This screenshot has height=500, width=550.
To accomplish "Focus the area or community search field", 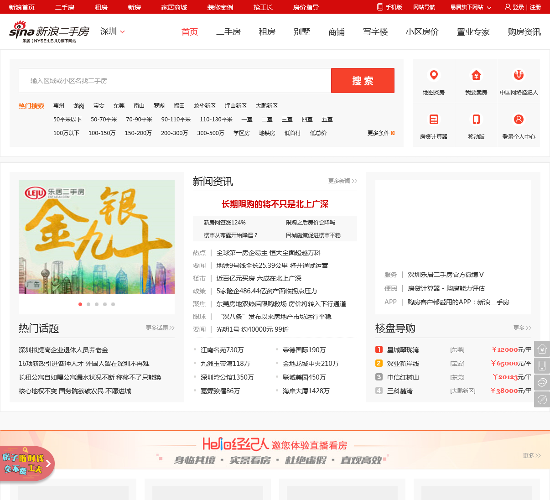I will (x=175, y=81).
